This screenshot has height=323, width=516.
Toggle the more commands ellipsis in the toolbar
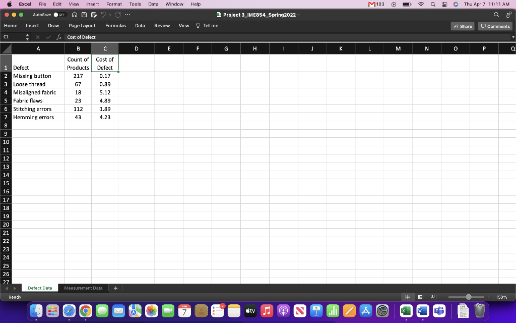(x=128, y=15)
